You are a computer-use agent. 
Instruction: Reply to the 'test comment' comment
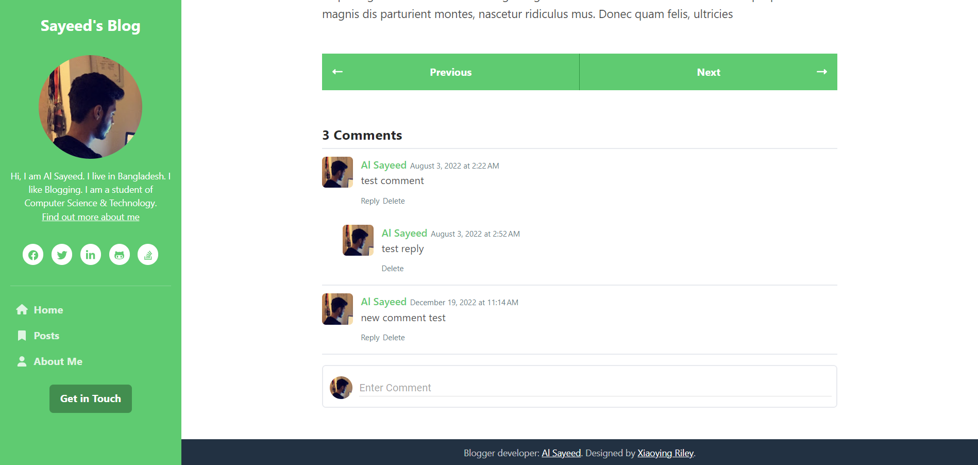[370, 201]
